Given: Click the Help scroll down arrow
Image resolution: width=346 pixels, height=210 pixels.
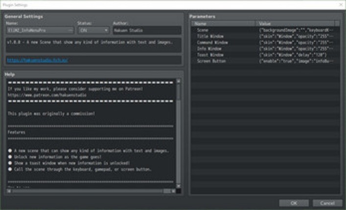Looking at the screenshot, I should 179,186.
